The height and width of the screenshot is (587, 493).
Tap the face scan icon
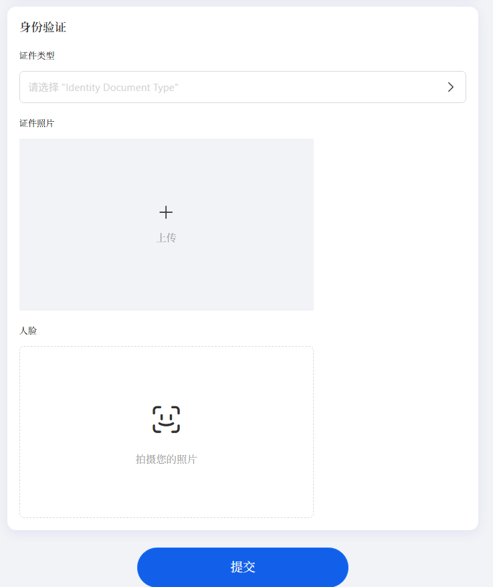click(166, 419)
